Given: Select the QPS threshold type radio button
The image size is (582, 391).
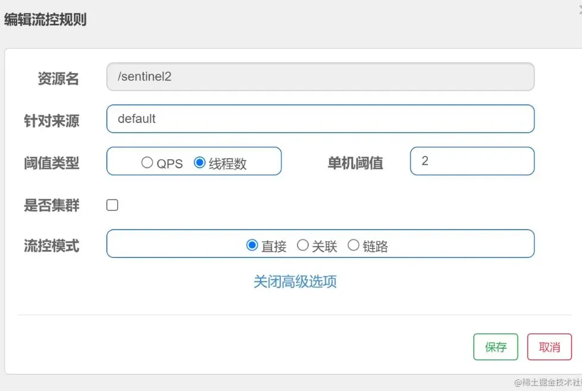Looking at the screenshot, I should pos(147,162).
